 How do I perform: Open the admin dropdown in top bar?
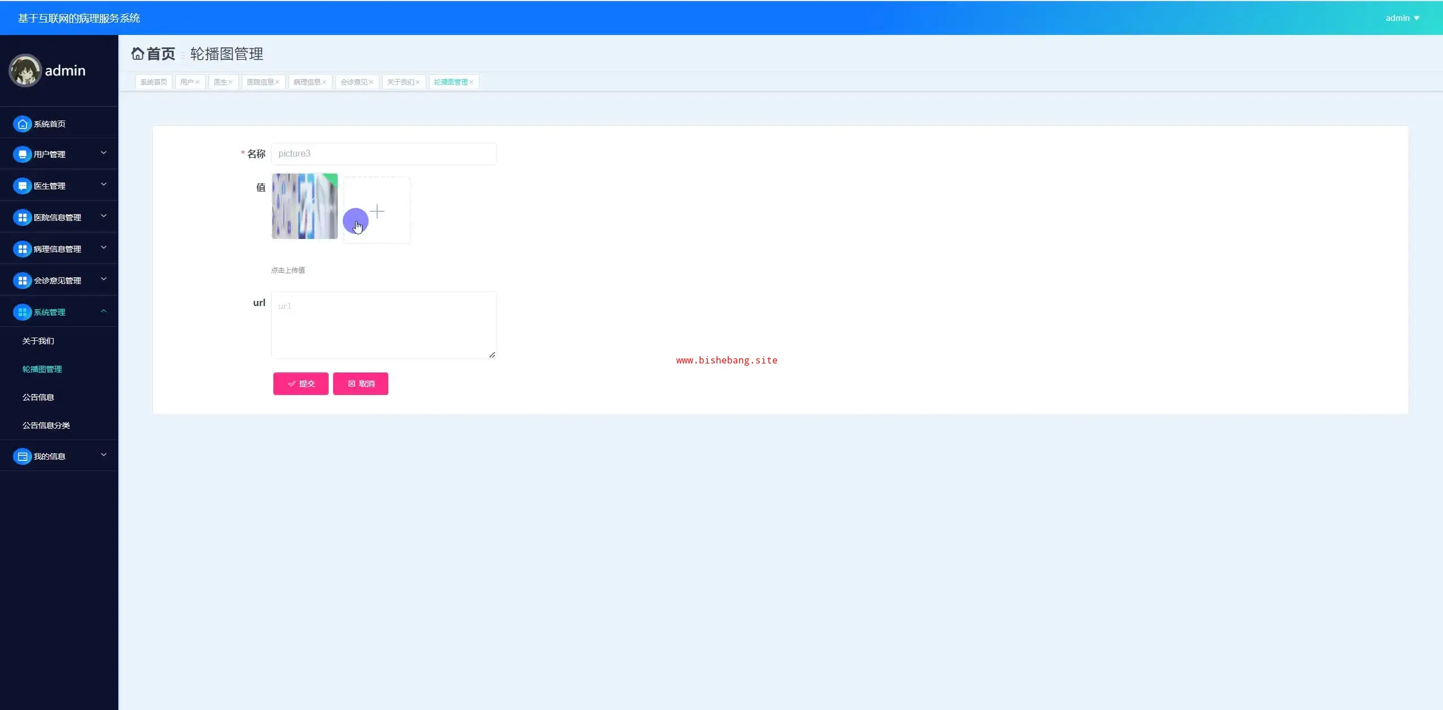point(1402,18)
